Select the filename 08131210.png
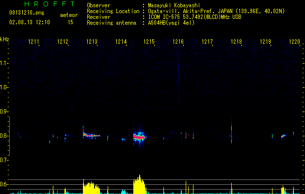This screenshot has width=305, height=194. (x=27, y=13)
